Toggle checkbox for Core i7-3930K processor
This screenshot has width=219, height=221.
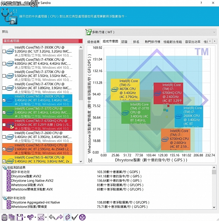click(4, 52)
